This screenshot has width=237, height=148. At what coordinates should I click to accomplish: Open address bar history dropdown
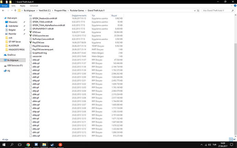point(195,11)
